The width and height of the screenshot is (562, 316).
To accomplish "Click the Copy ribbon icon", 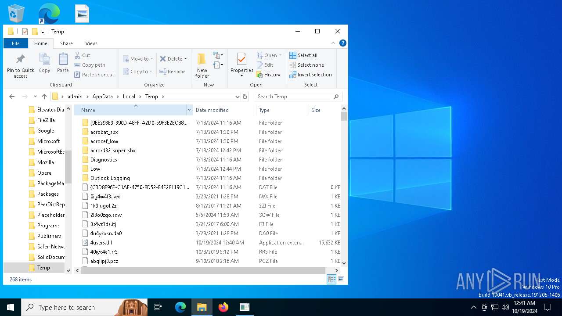I will click(x=44, y=63).
